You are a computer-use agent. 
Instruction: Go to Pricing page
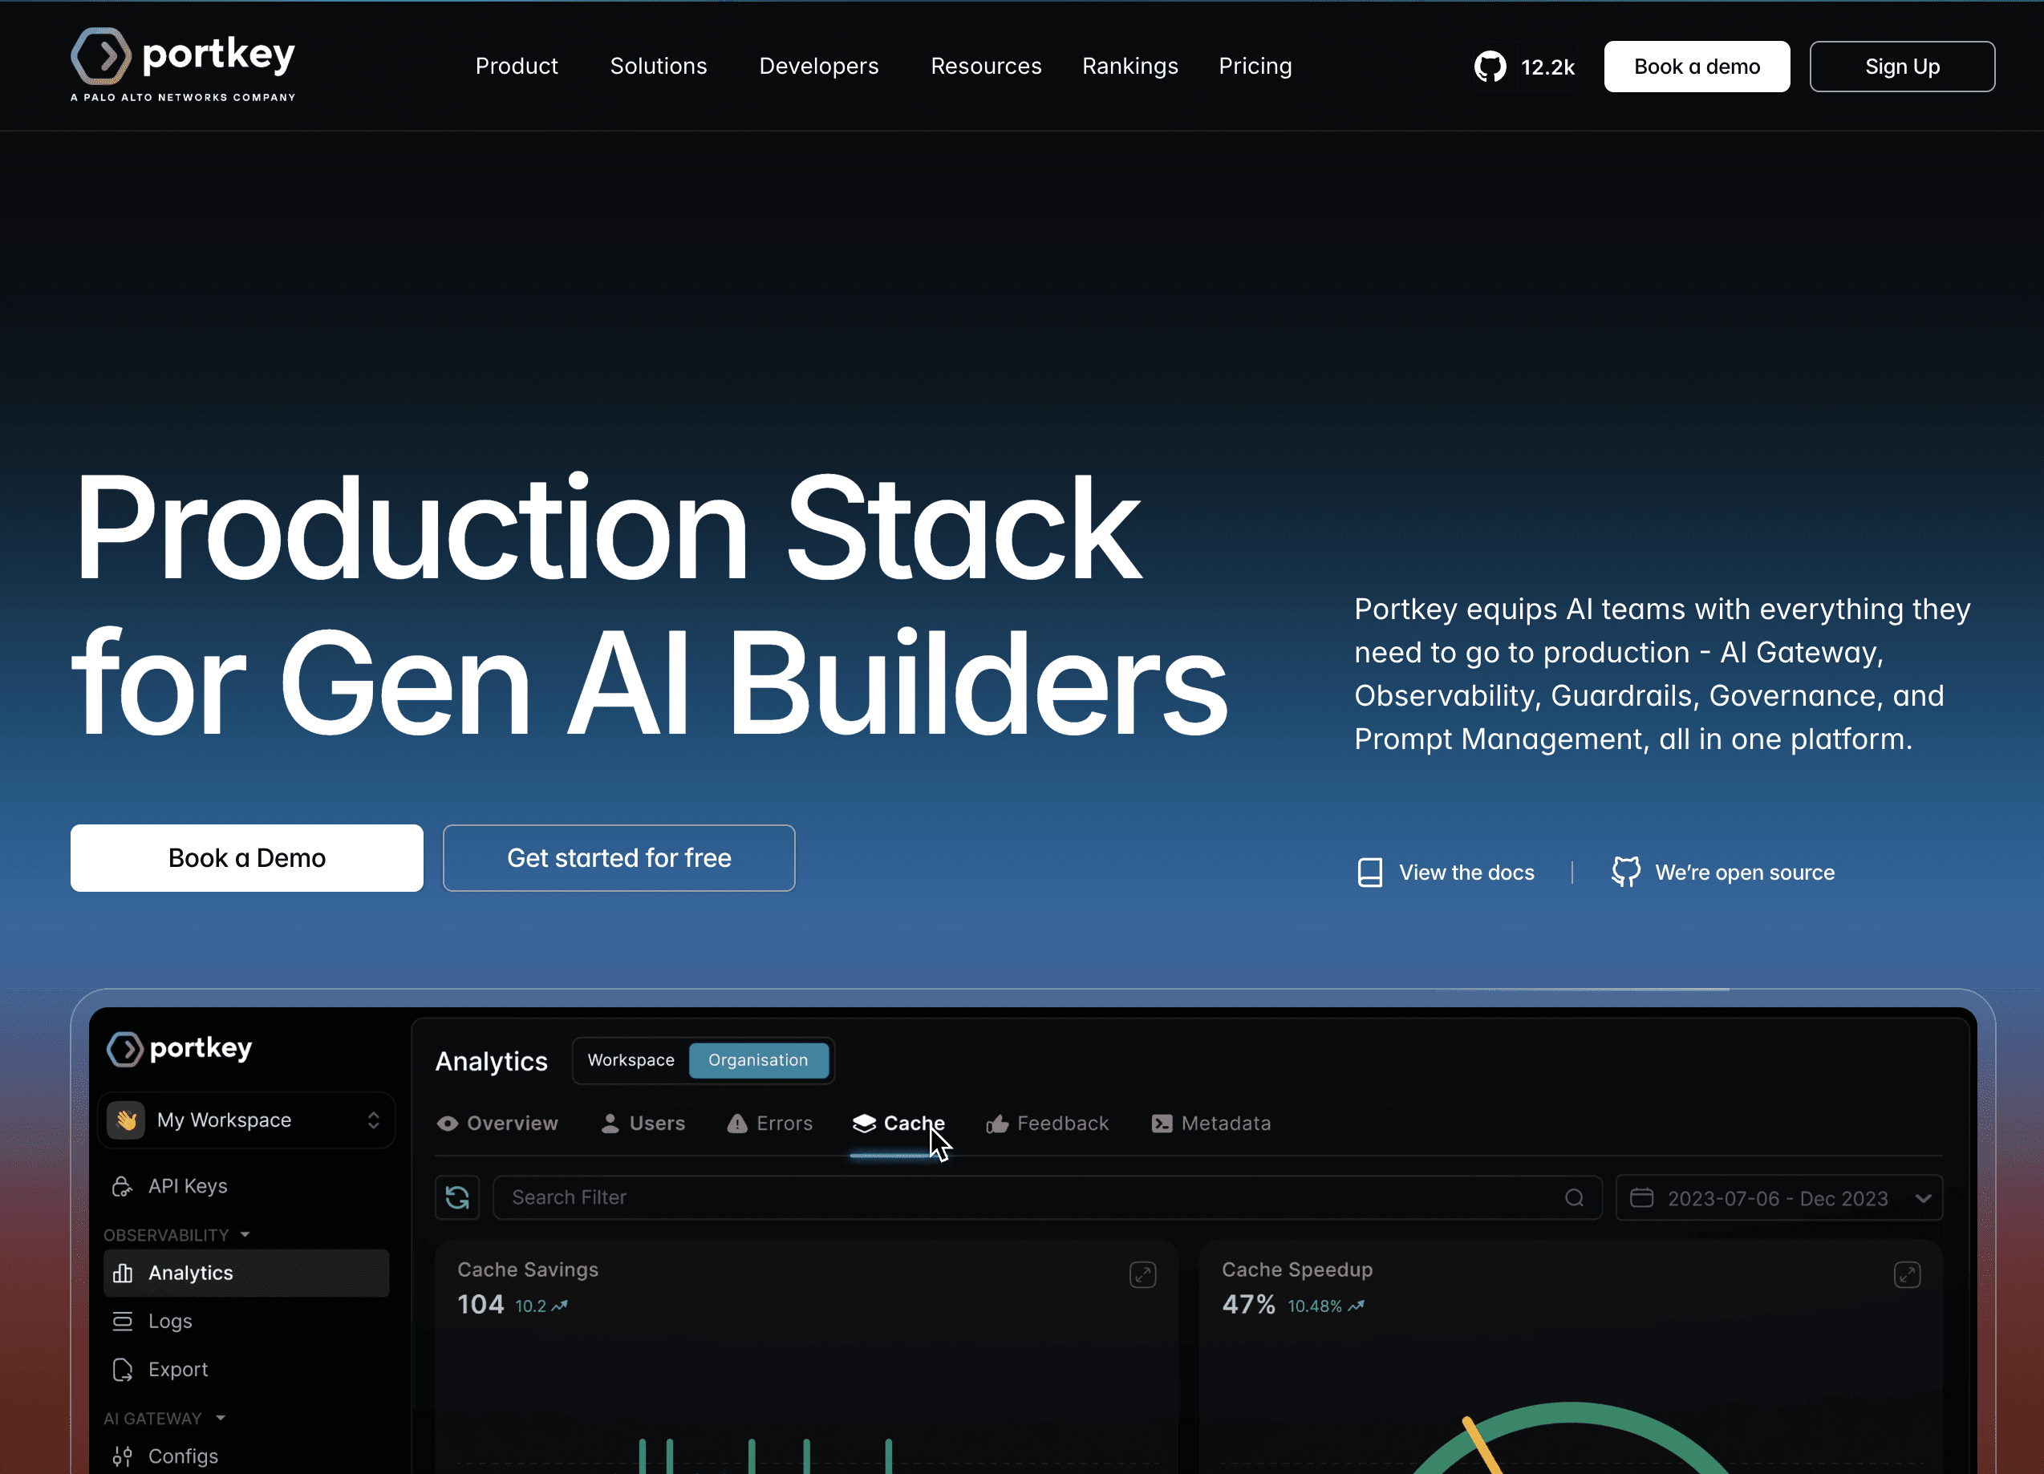pos(1255,66)
